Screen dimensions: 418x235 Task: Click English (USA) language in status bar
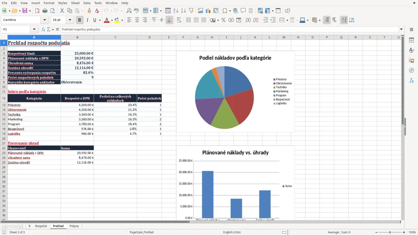pyautogui.click(x=232, y=232)
